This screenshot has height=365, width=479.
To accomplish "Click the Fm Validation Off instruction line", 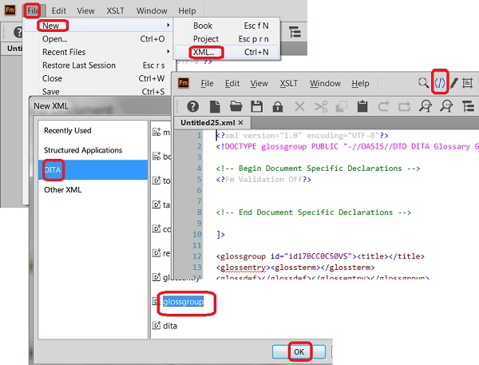I will click(x=263, y=180).
